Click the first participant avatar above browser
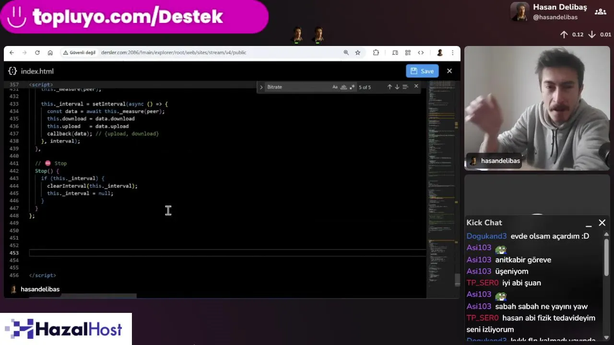Viewport: 614px width, 345px height. pyautogui.click(x=297, y=35)
